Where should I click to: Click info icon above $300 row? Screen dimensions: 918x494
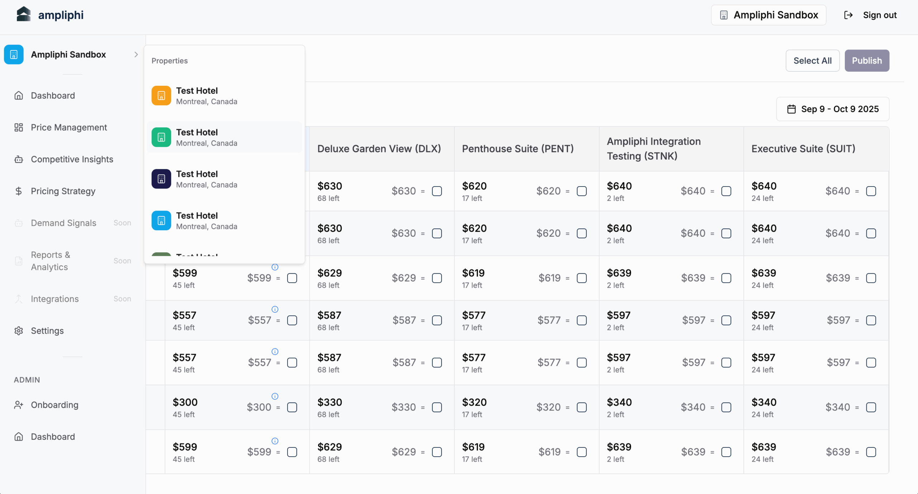[x=275, y=396]
